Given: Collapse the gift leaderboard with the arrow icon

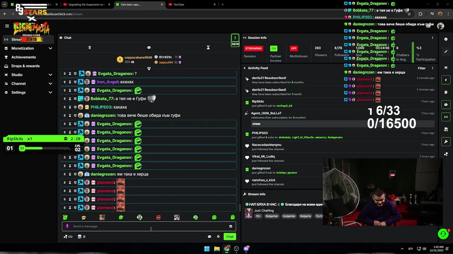Looking at the screenshot, I should click(x=149, y=68).
